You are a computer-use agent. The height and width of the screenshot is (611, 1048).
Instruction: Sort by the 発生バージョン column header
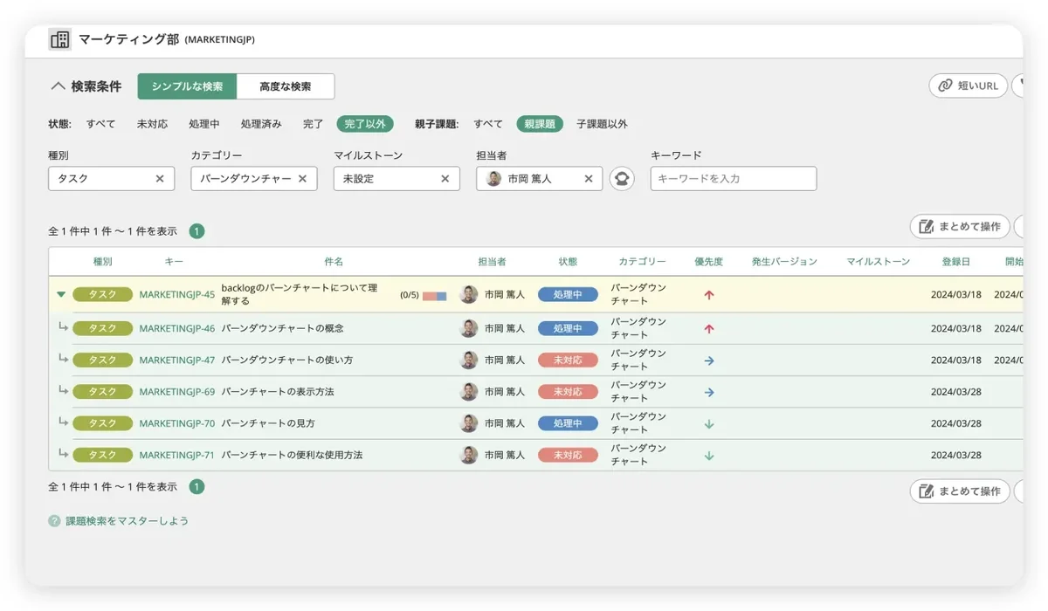[784, 262]
